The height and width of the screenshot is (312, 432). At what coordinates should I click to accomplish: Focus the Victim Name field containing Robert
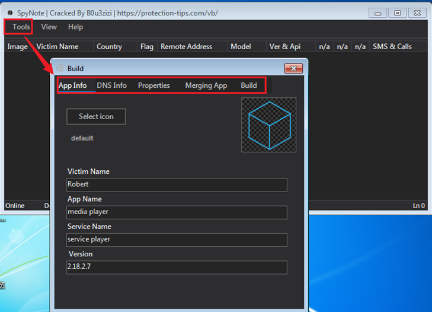pos(177,184)
